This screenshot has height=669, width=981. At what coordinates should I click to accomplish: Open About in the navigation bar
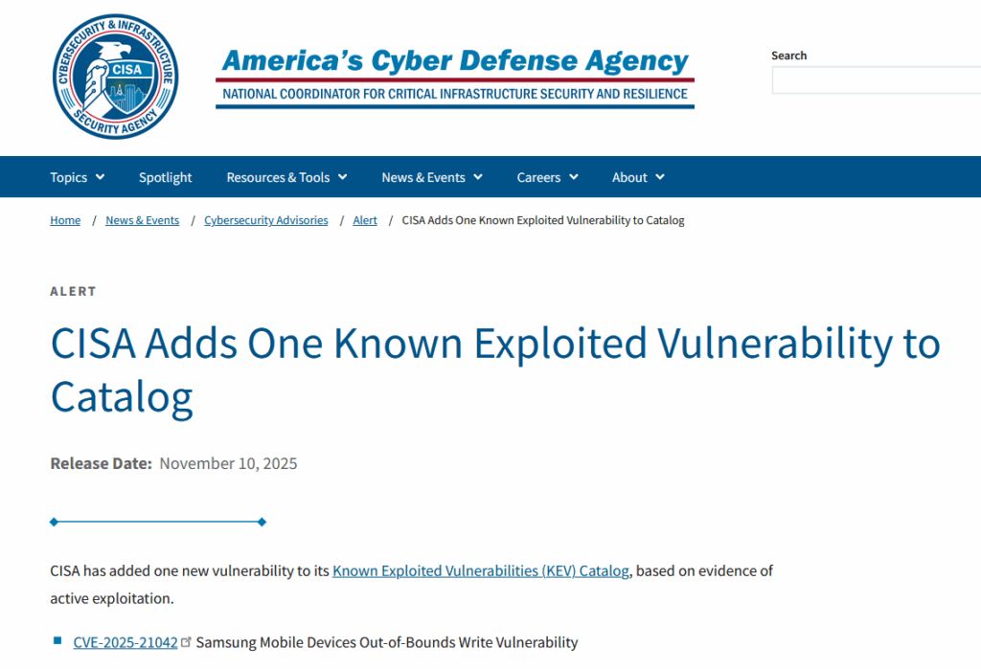click(x=629, y=177)
